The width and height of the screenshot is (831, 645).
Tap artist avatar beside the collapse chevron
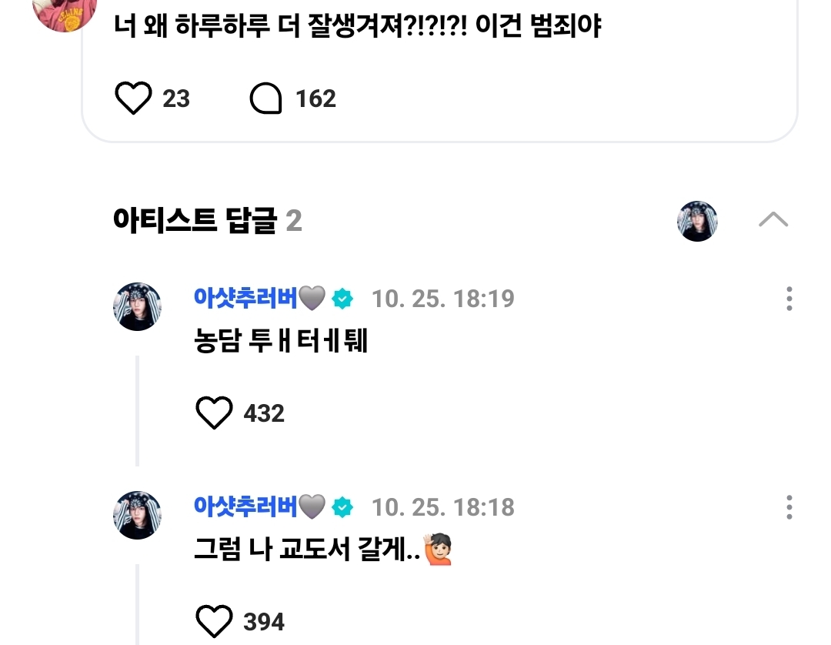pyautogui.click(x=697, y=222)
